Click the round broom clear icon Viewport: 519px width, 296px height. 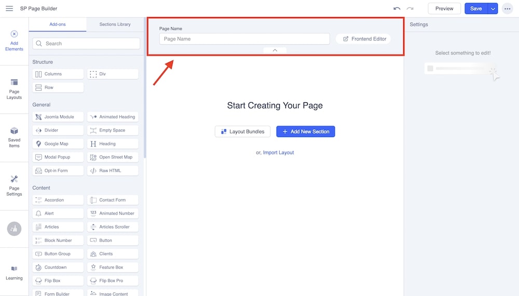(x=14, y=228)
